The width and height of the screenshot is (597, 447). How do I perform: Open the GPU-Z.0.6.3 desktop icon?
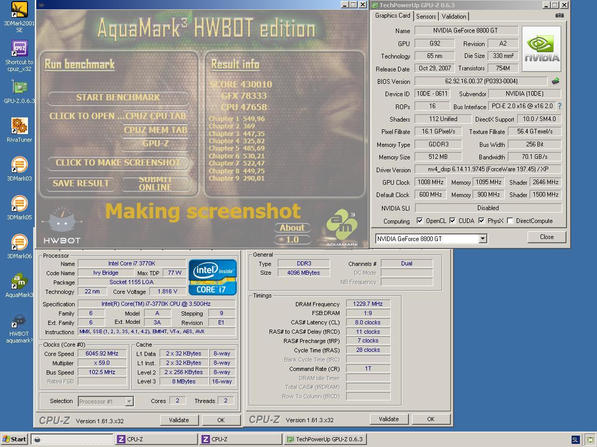point(19,92)
